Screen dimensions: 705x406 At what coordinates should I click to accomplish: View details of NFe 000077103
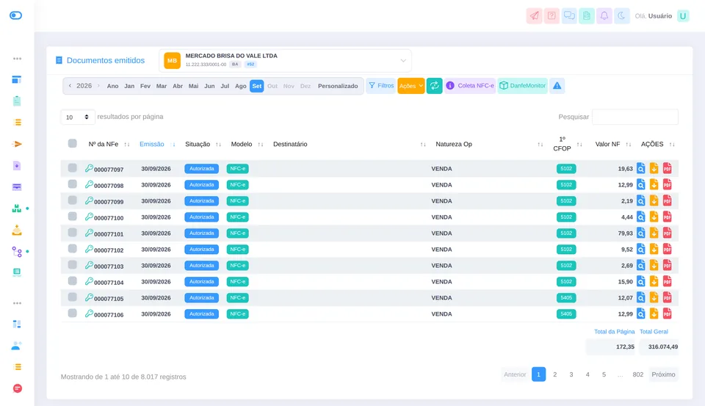click(x=640, y=265)
